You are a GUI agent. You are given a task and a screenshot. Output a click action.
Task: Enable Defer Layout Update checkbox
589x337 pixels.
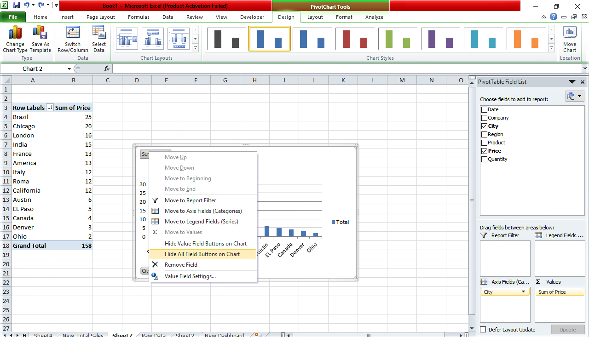[x=483, y=330]
